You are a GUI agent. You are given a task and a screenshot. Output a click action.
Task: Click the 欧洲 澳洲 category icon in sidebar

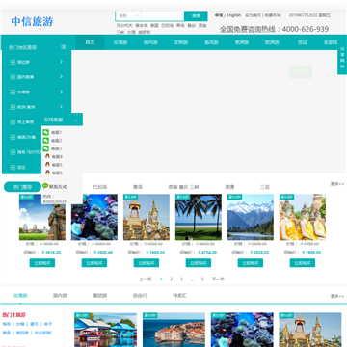click(x=13, y=107)
